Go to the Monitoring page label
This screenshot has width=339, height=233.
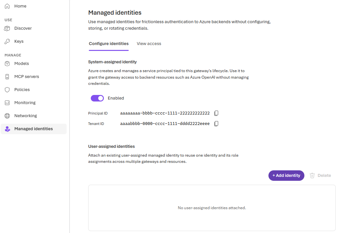(x=25, y=103)
